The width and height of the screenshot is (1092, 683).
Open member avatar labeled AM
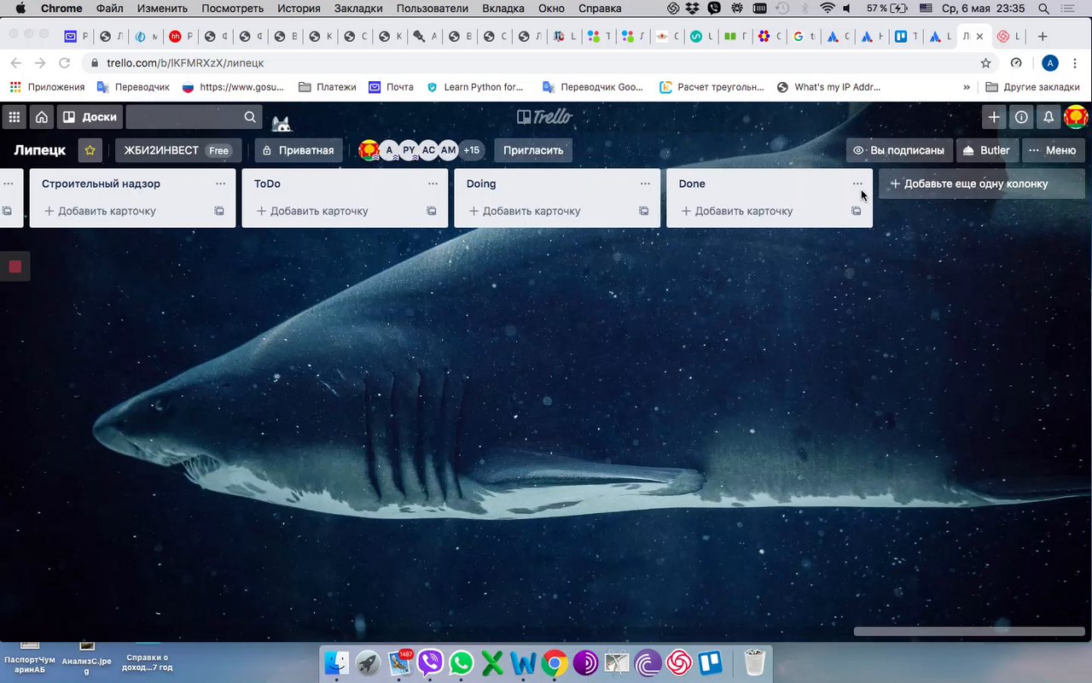448,150
